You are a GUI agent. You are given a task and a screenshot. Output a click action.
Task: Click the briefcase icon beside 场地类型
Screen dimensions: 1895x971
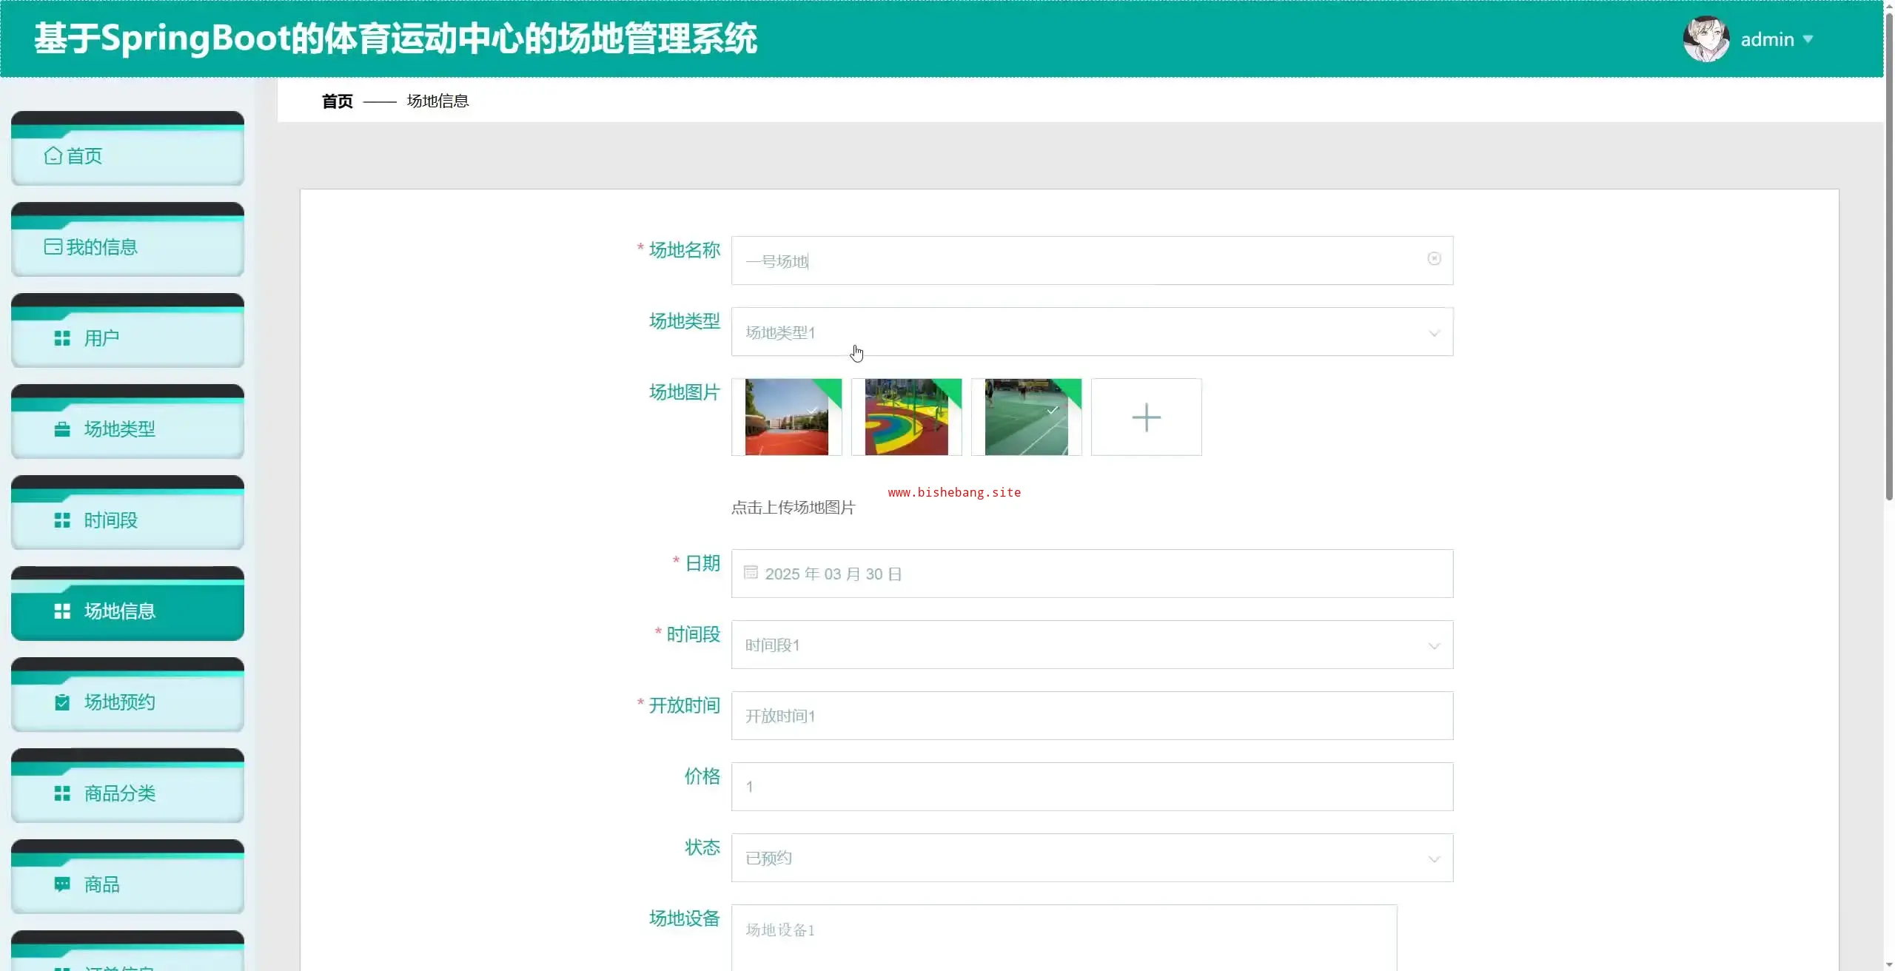click(x=62, y=429)
